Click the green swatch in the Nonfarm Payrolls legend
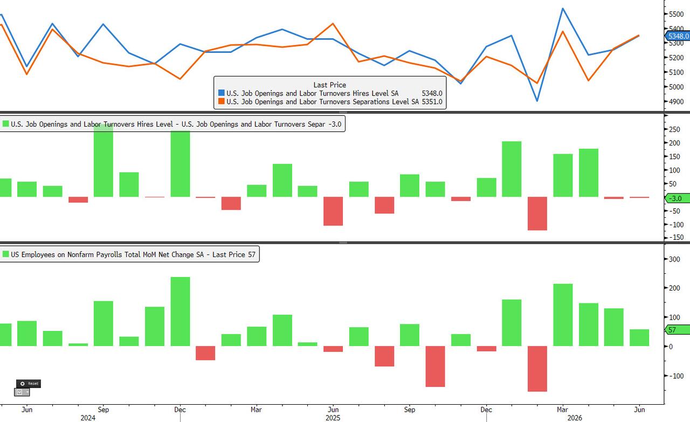 [6, 254]
